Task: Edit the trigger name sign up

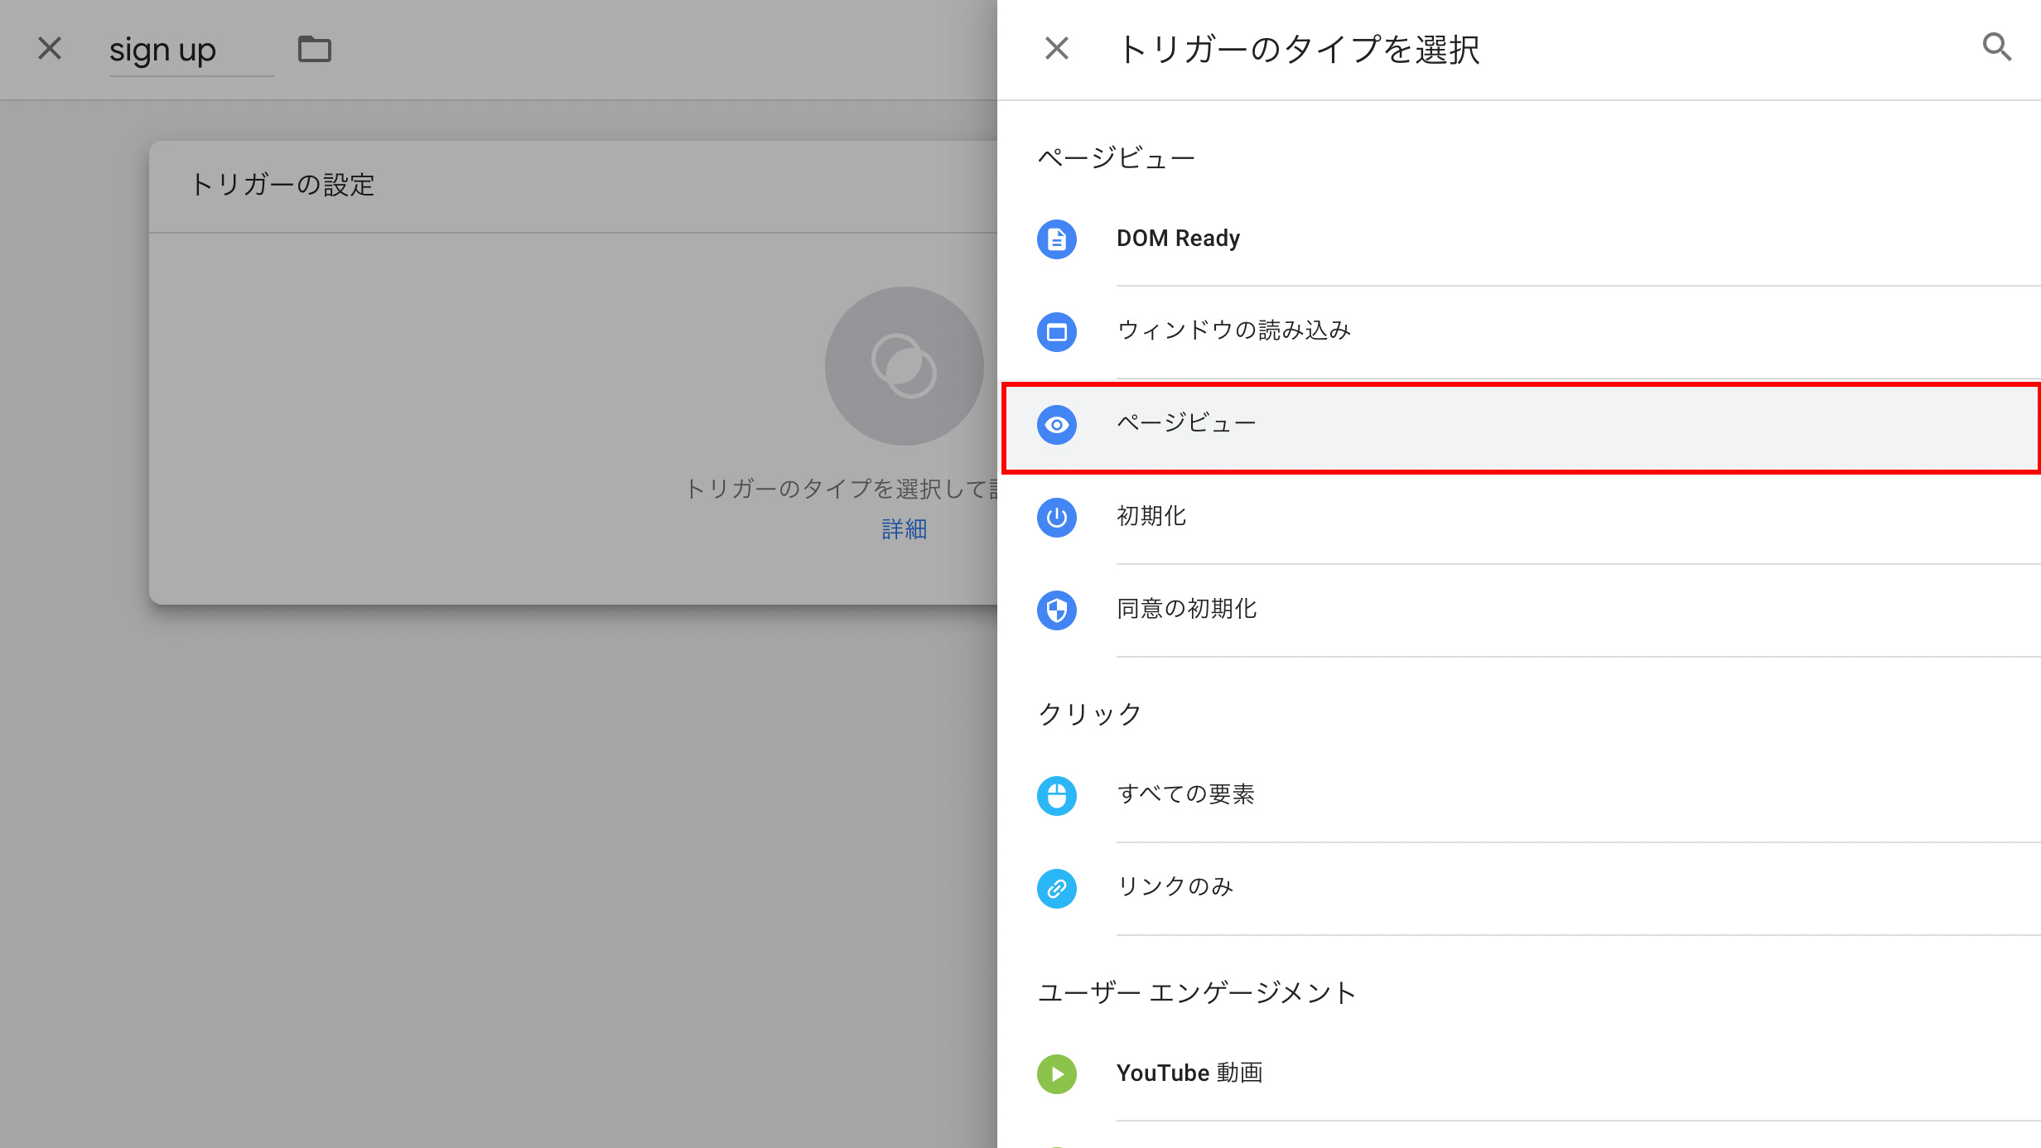Action: point(191,51)
